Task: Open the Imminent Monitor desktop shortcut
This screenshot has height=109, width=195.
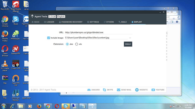Action: pyautogui.click(x=16, y=95)
